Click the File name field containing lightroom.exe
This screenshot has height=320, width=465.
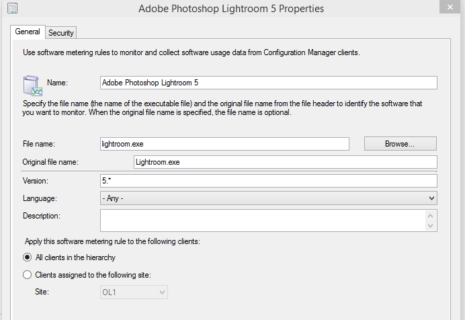(x=224, y=144)
